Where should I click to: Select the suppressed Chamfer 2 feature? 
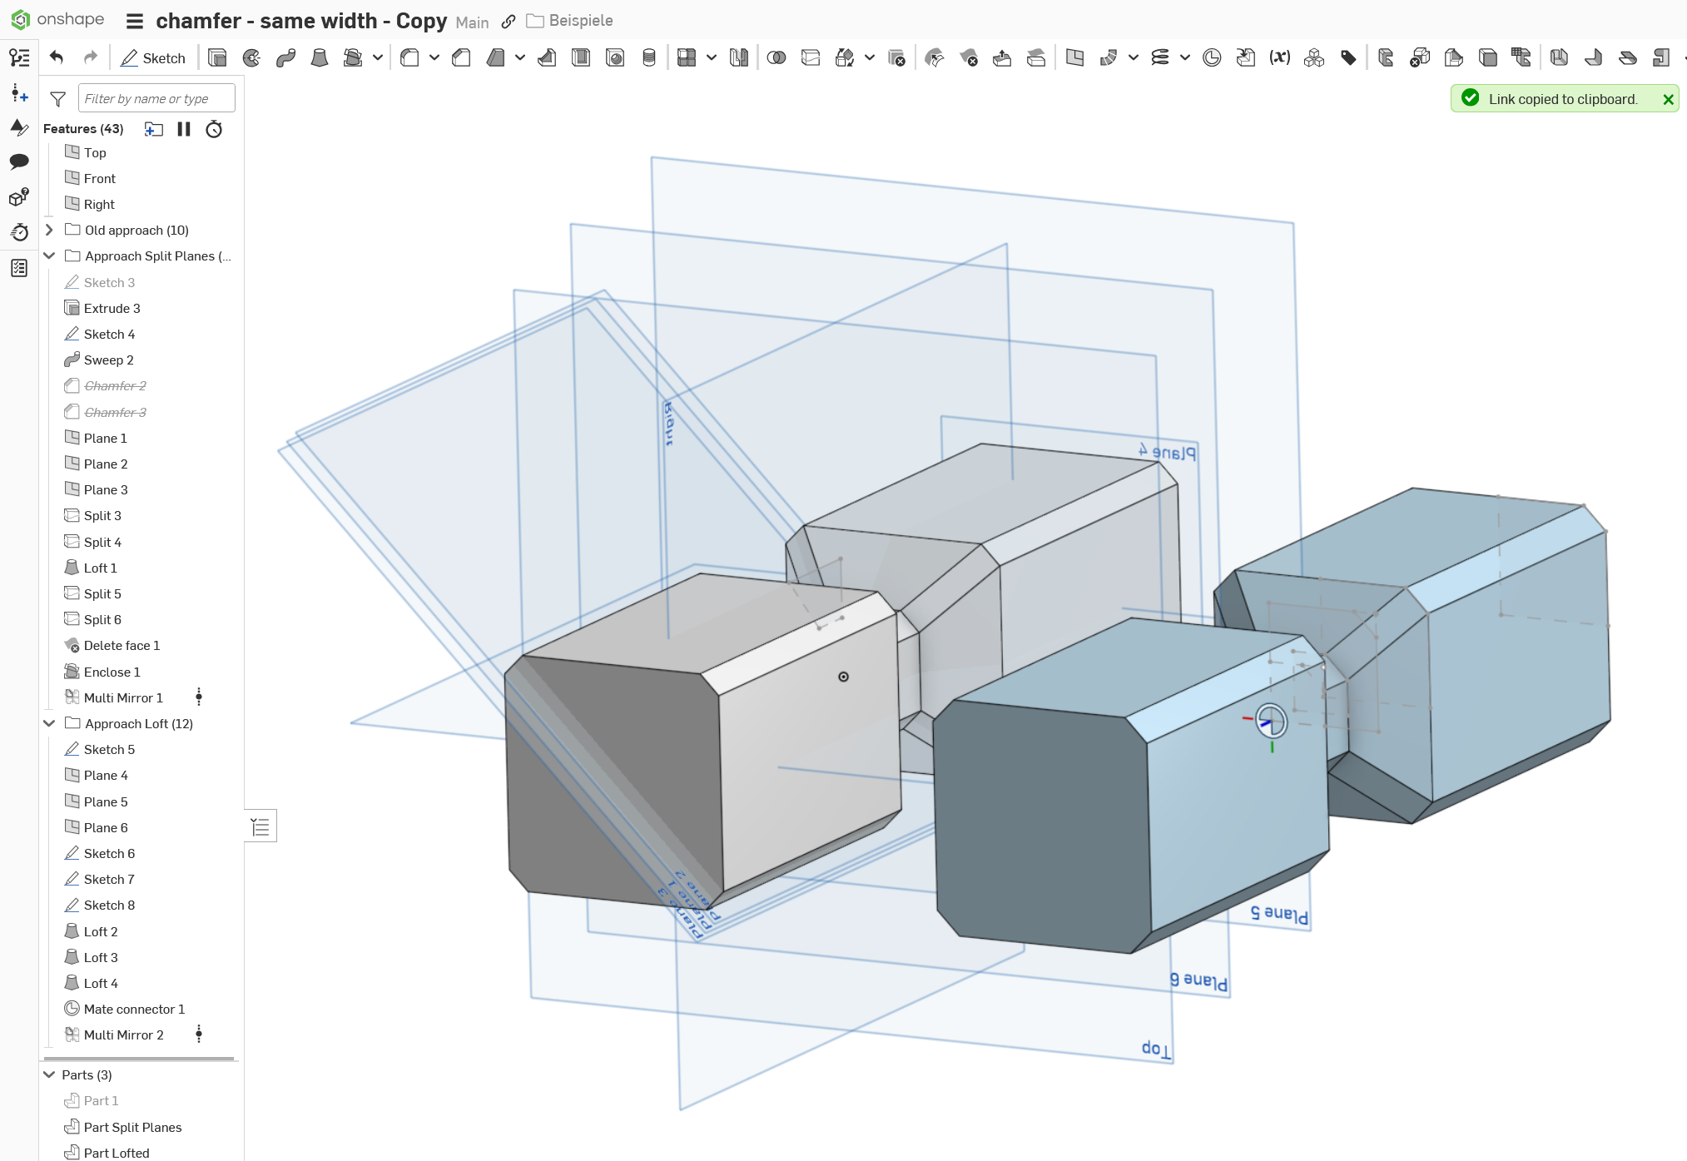115,386
